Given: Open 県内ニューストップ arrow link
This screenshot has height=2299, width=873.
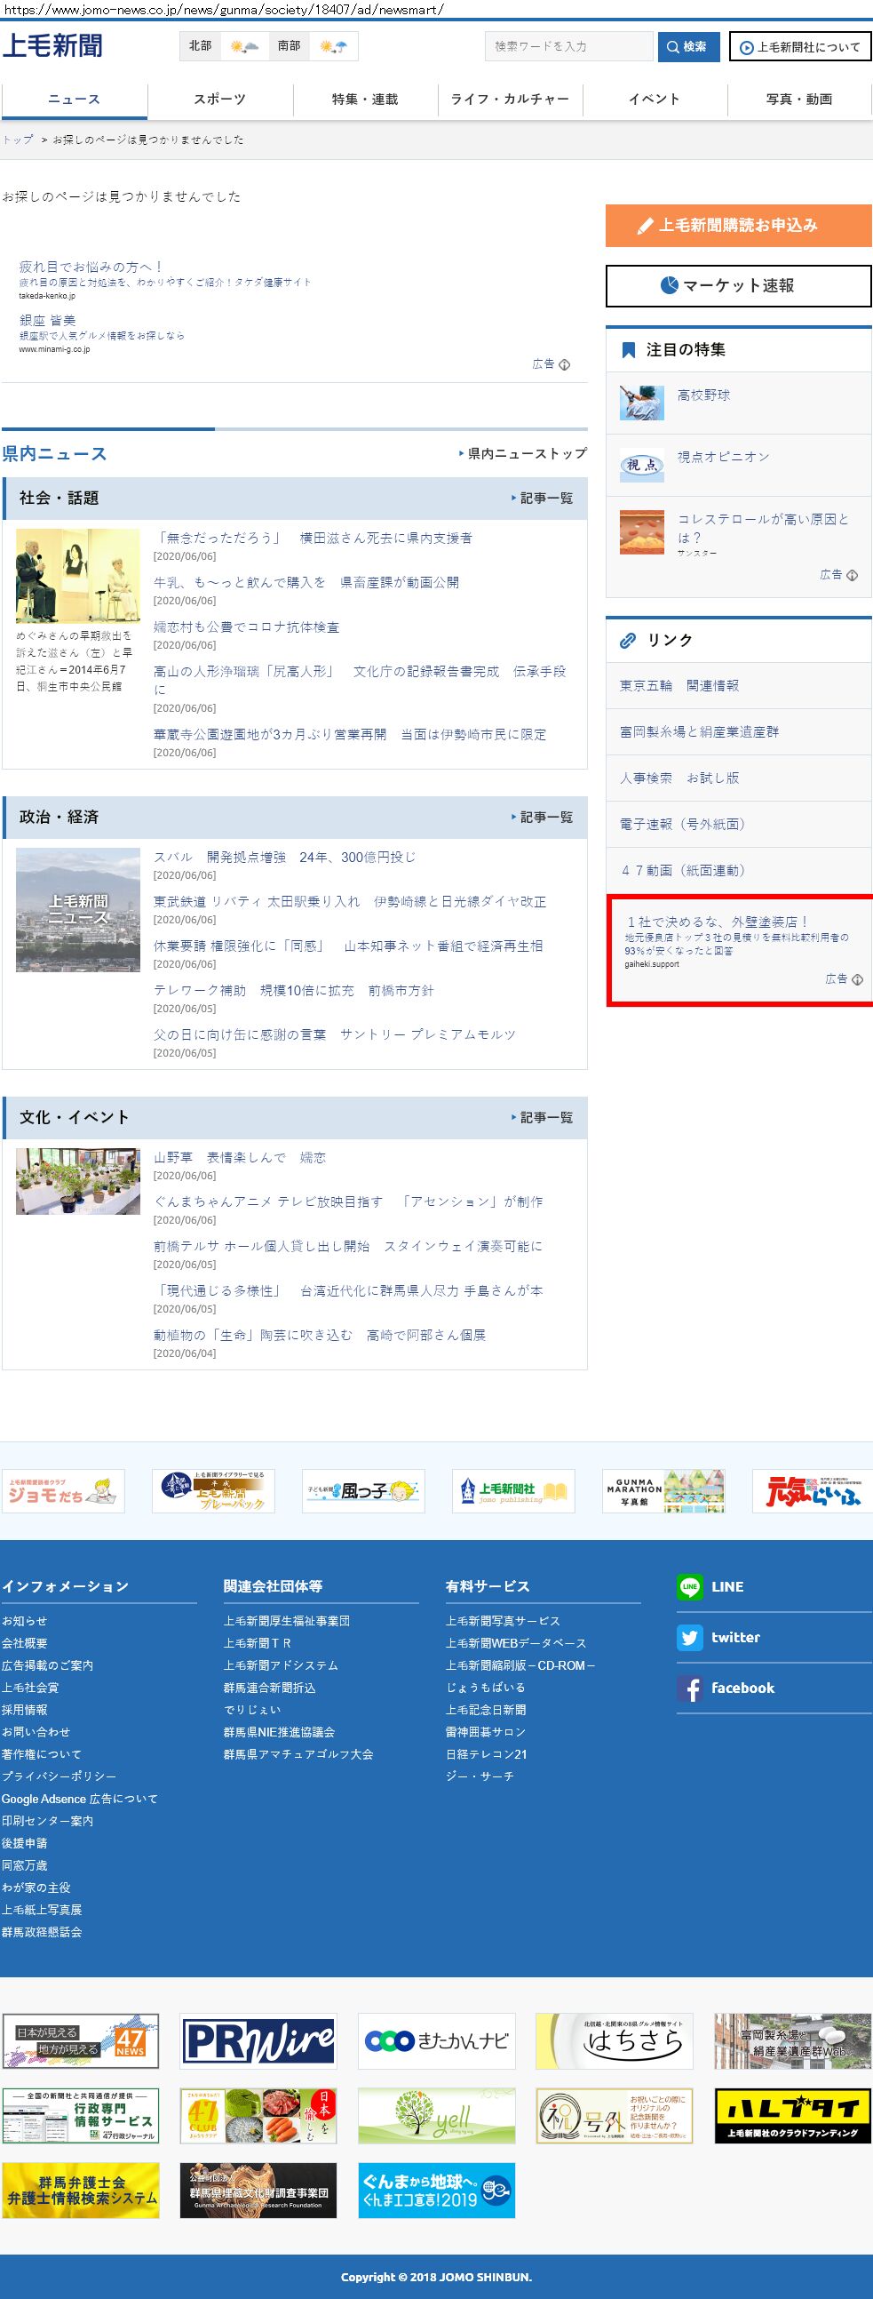Looking at the screenshot, I should [522, 453].
